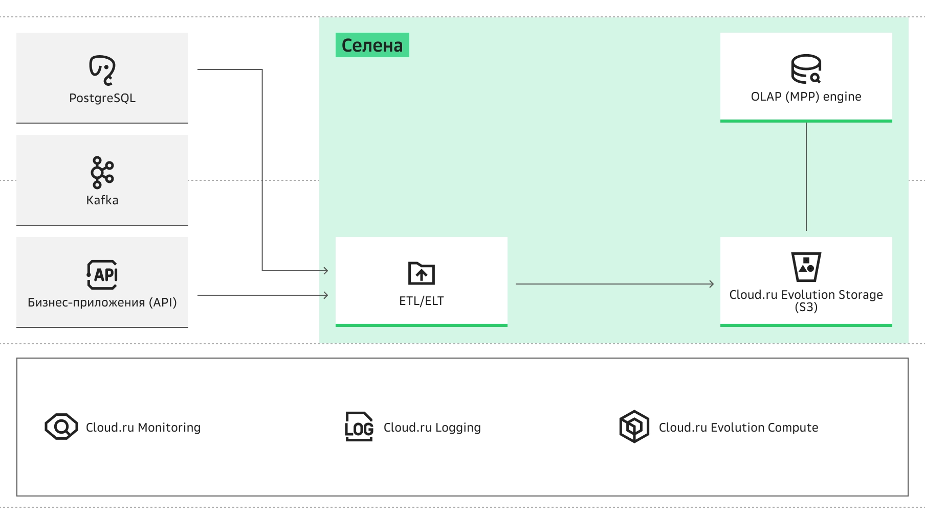Select the OLAP database search icon

[806, 69]
